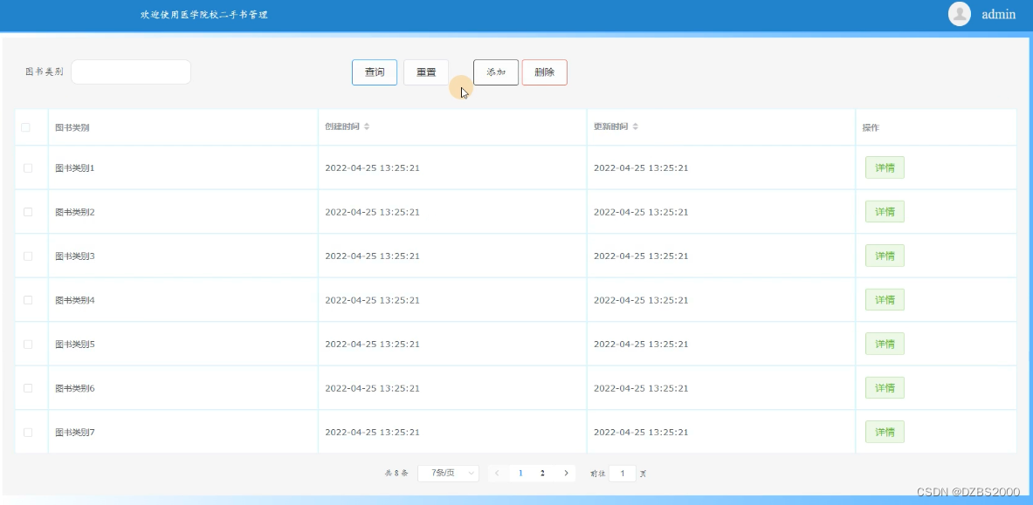The height and width of the screenshot is (505, 1033).
Task: Click the 欢迎使用医学院校二手书管理 title
Action: (204, 15)
